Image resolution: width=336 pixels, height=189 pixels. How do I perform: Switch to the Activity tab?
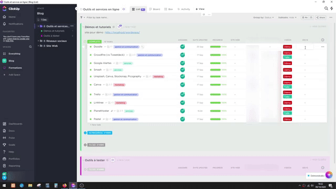tap(184, 9)
